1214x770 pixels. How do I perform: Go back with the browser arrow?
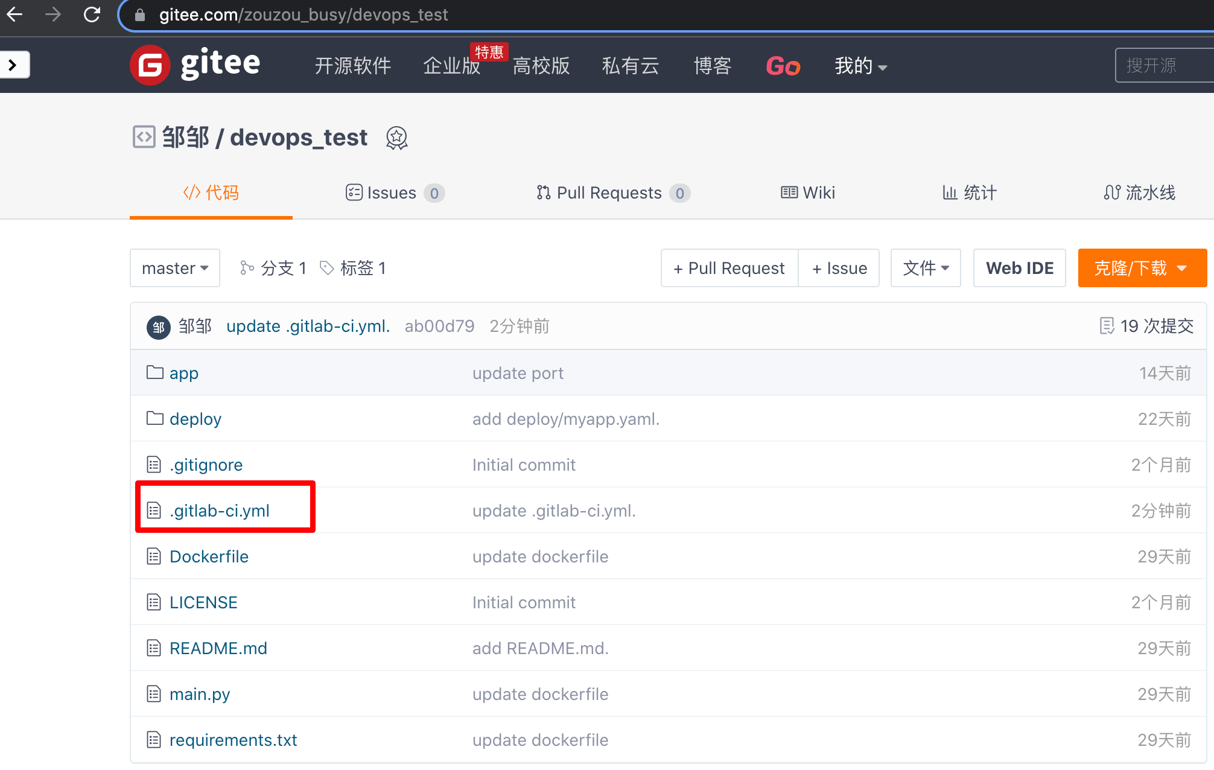click(14, 14)
